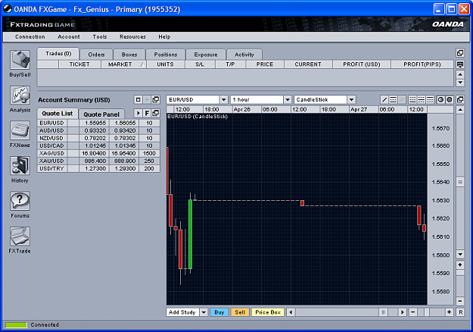Detach the chart into its own window
The image size is (473, 332).
point(460,100)
